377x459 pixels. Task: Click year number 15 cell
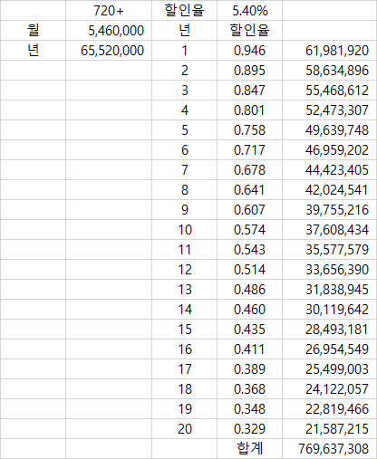(x=184, y=330)
